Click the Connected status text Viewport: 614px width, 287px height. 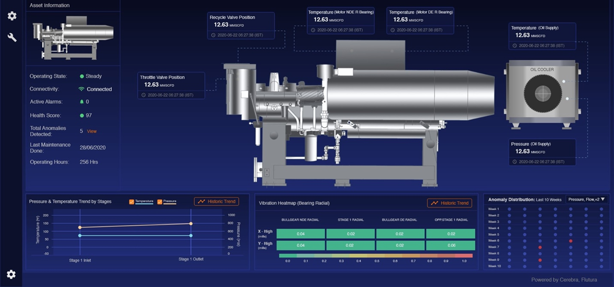(99, 89)
